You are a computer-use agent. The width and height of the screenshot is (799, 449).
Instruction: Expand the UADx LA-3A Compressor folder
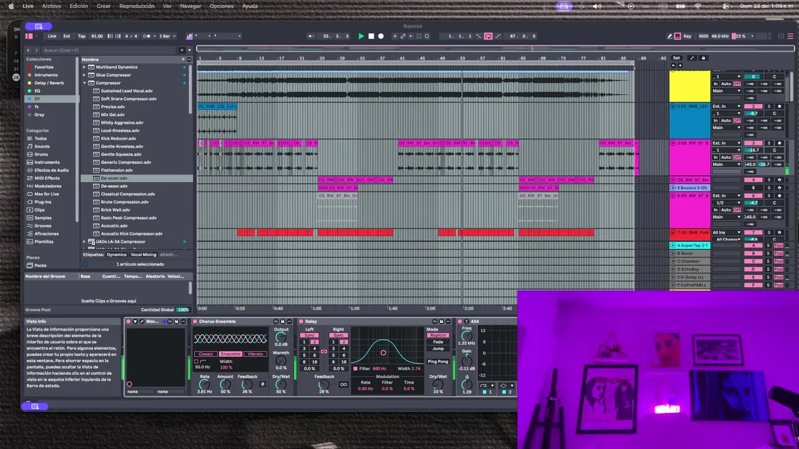(84, 241)
